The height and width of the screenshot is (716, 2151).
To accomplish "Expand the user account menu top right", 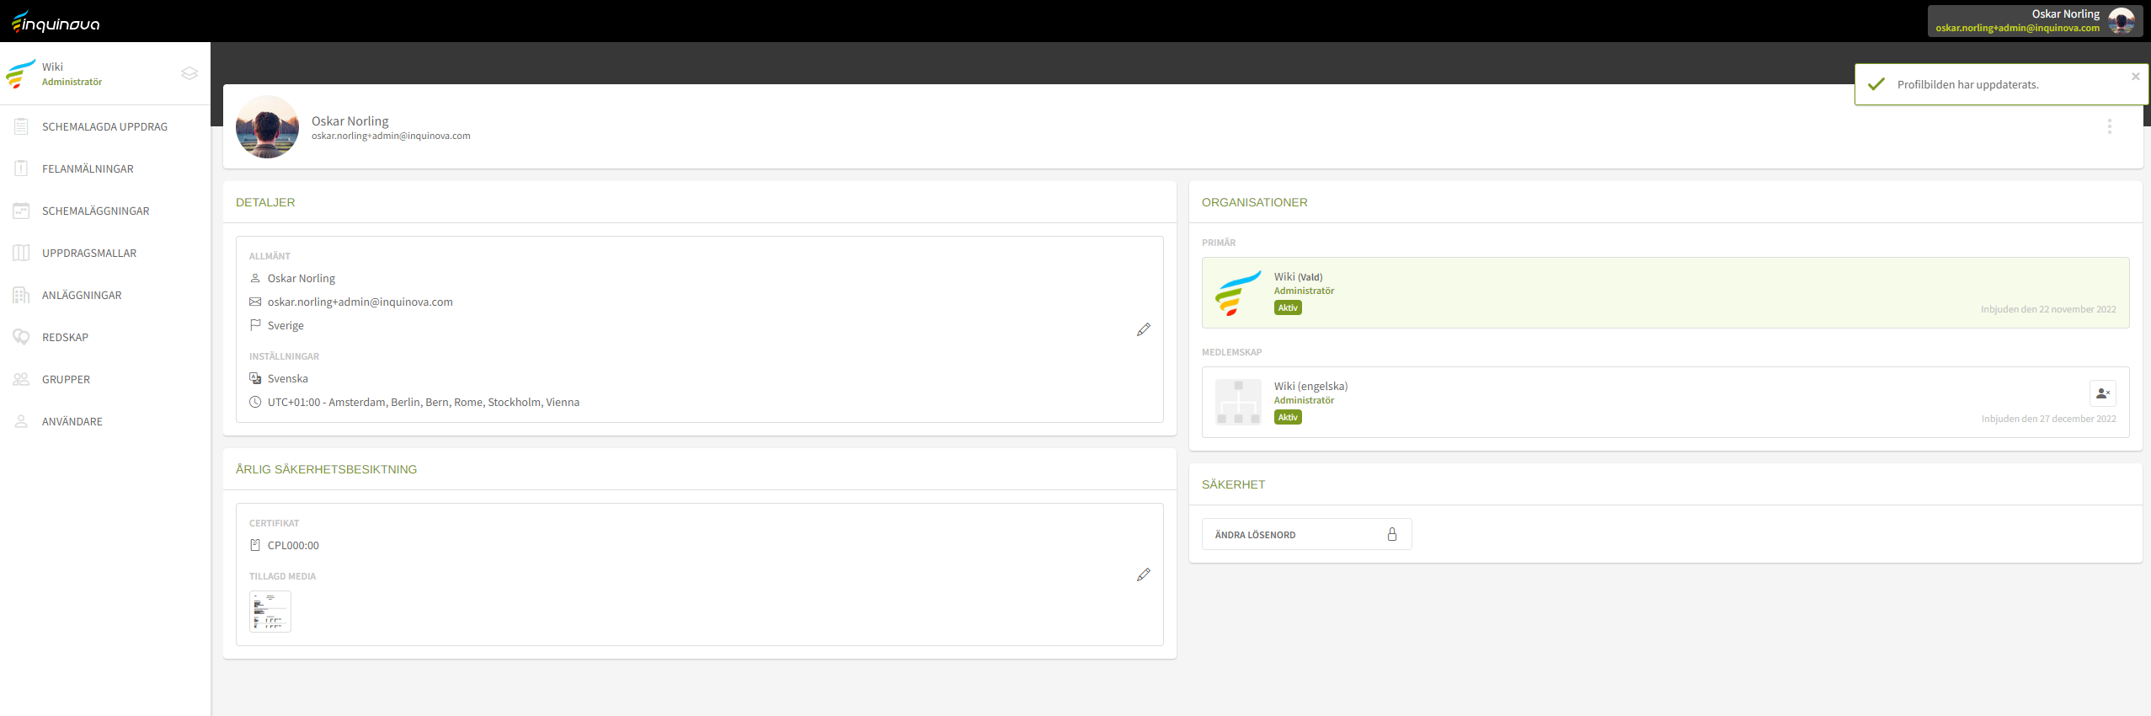I will point(2033,21).
